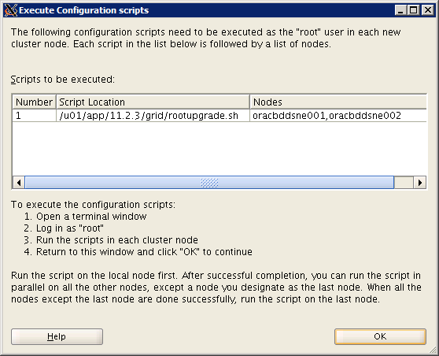Minimize the Execute Configuration scripts window

coord(400,10)
